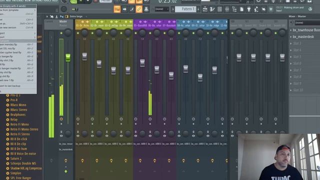Choose Revert to last backup menu entry
320x180 pixels.
click(18, 86)
